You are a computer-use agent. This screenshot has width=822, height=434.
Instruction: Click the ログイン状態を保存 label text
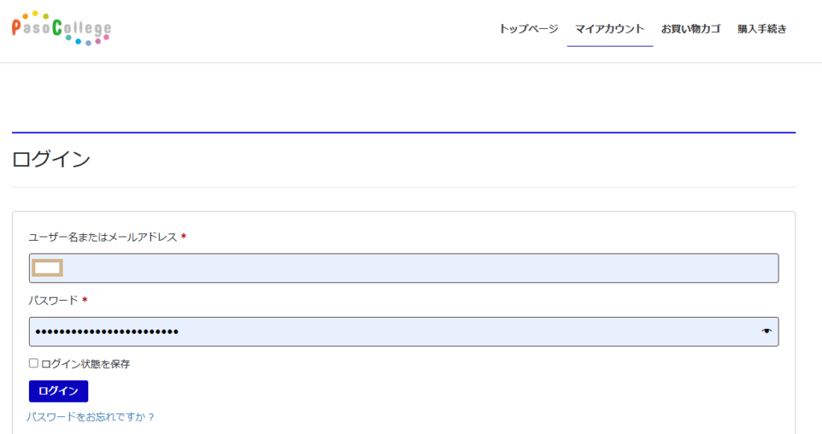point(85,364)
